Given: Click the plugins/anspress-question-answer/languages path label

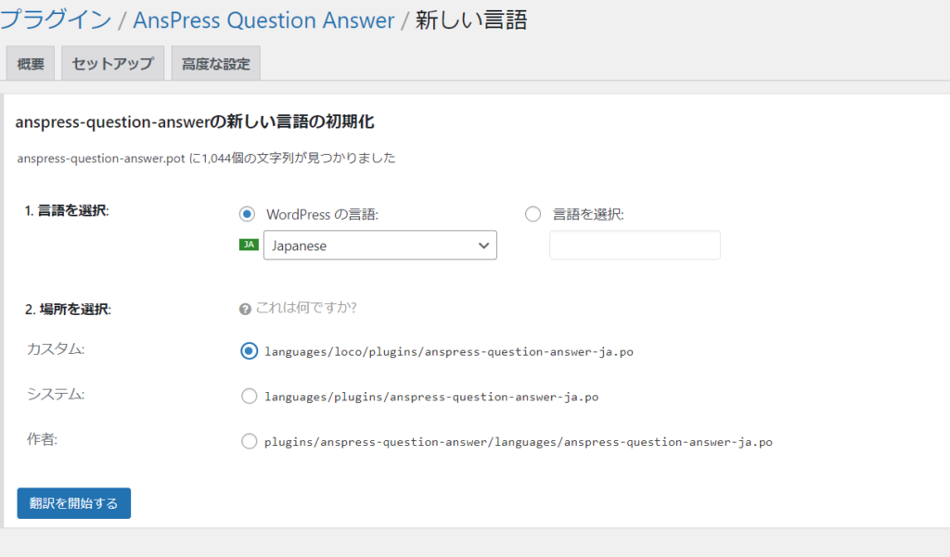Looking at the screenshot, I should tap(518, 442).
